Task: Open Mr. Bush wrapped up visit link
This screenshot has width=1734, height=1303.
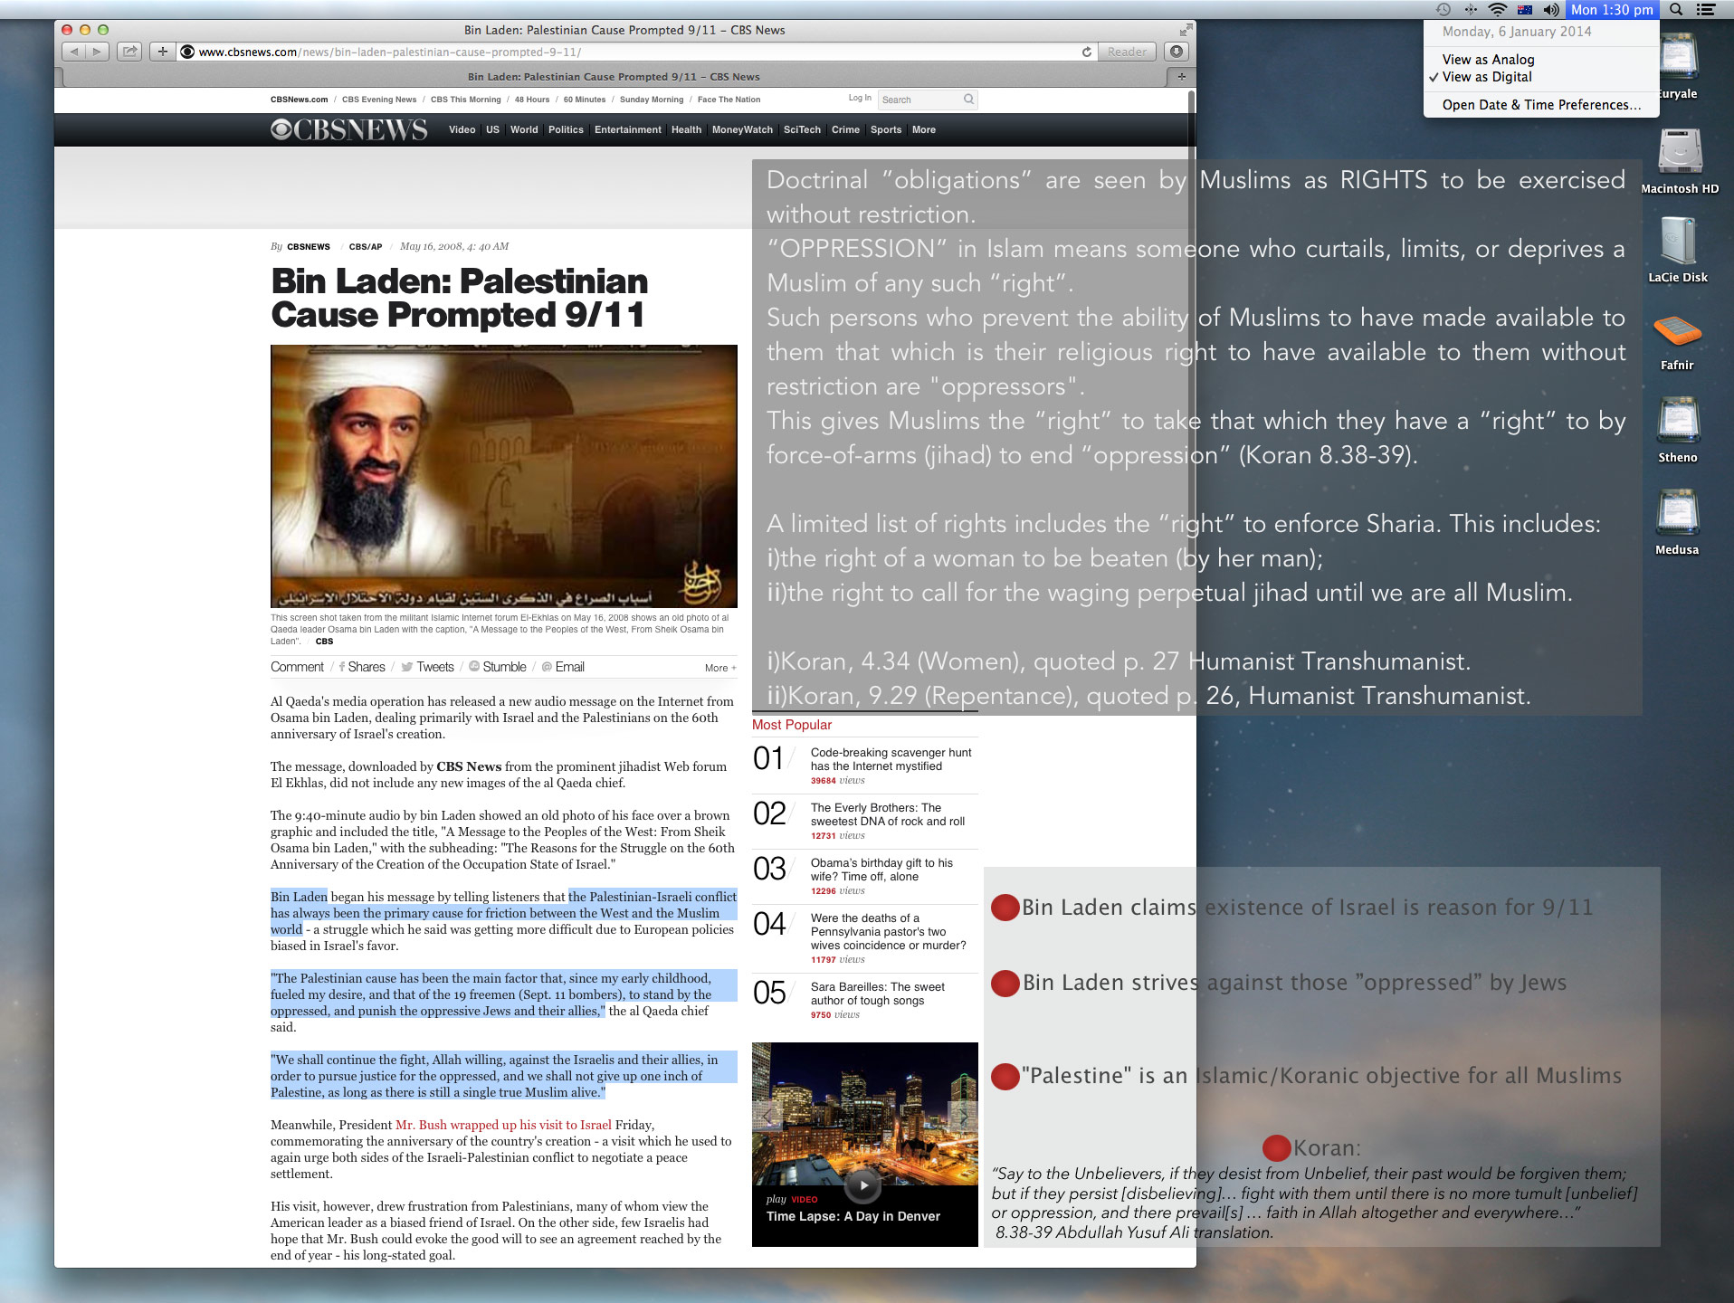Action: (x=503, y=1125)
